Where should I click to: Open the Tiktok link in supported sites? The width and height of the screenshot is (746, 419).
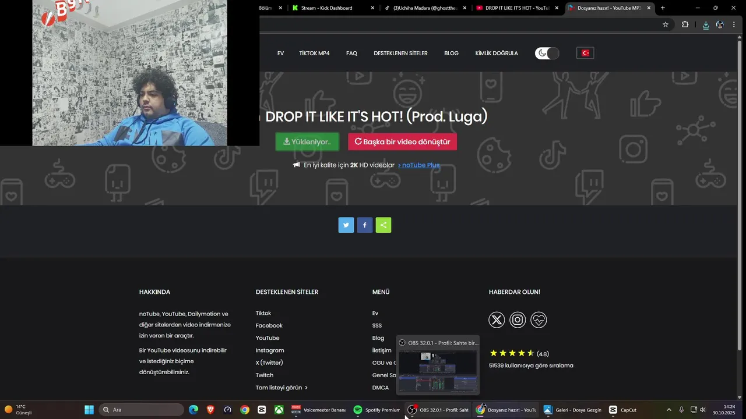(263, 313)
